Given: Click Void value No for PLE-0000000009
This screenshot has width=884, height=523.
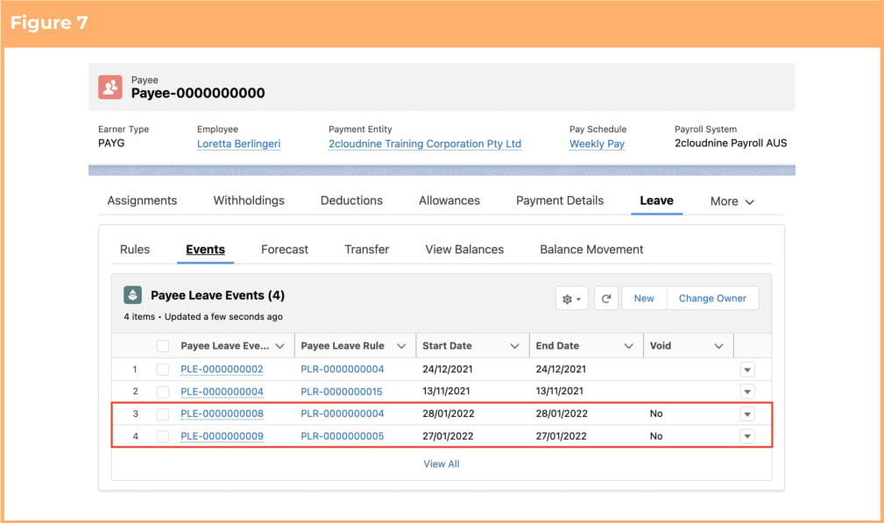Looking at the screenshot, I should 656,436.
